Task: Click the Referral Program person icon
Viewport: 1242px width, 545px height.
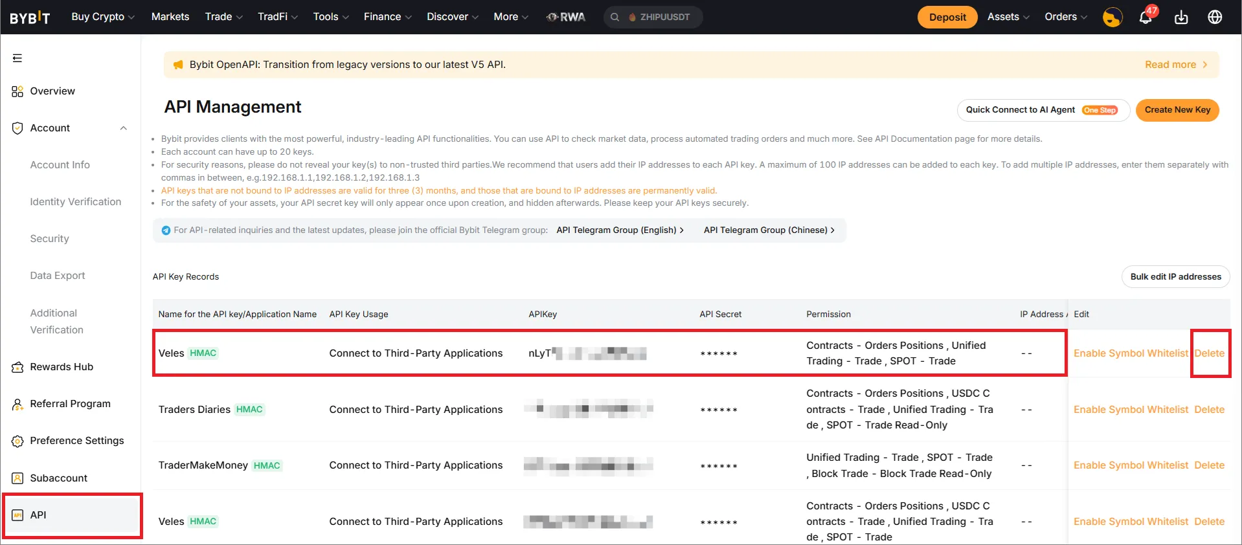Action: [17, 405]
